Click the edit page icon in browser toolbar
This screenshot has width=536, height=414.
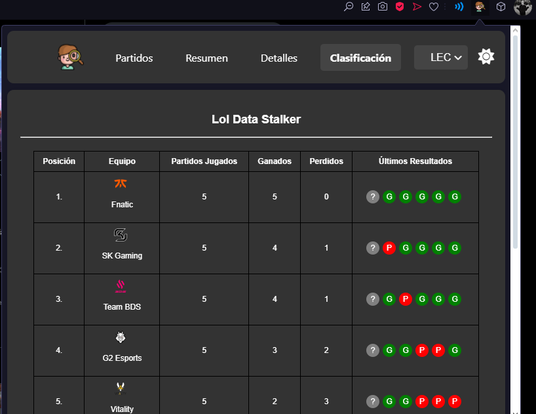(366, 7)
